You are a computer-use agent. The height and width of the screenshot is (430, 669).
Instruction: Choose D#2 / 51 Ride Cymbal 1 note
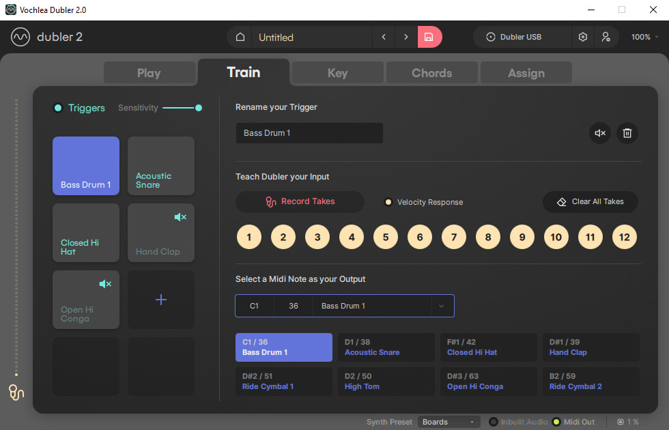click(284, 382)
